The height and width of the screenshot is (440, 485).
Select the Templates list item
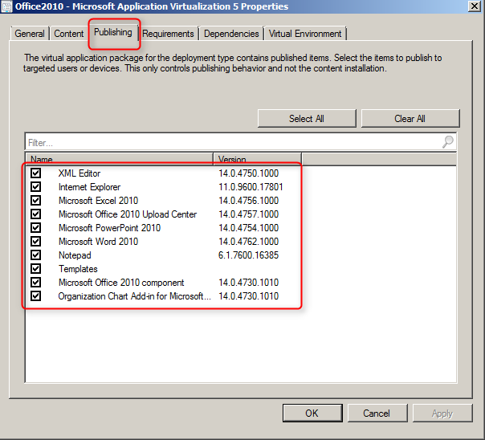[x=78, y=269]
